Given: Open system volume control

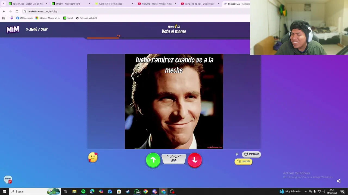Looking at the screenshot, I should [324, 191].
